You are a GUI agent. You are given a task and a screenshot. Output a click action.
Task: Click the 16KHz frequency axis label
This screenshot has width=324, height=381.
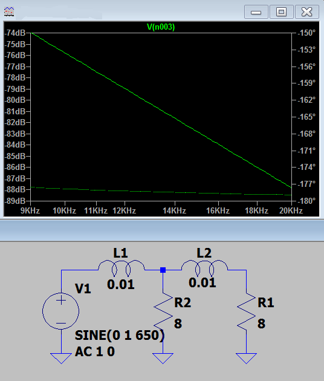coord(218,210)
